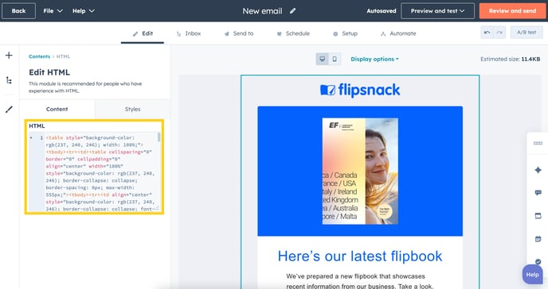
Task: Click the Contents breadcrumb link
Action: click(x=40, y=56)
